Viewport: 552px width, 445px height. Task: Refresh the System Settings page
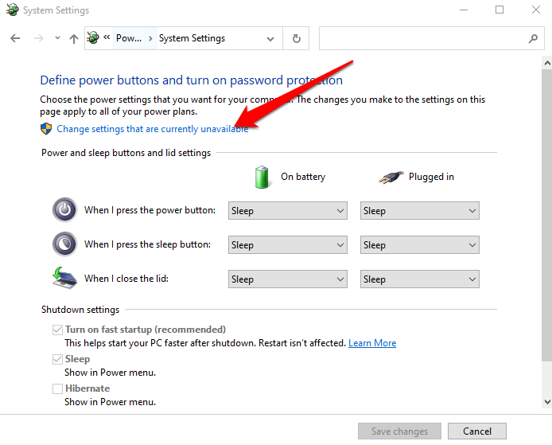pos(297,38)
